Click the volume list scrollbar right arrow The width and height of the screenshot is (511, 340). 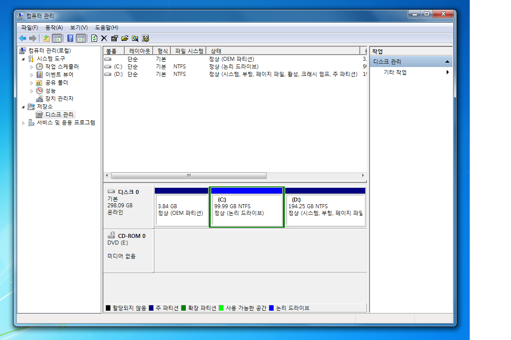[x=363, y=176]
